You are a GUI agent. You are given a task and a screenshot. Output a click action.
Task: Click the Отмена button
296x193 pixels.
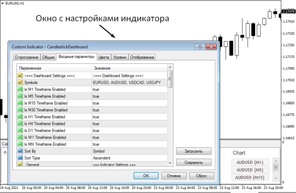(x=174, y=176)
